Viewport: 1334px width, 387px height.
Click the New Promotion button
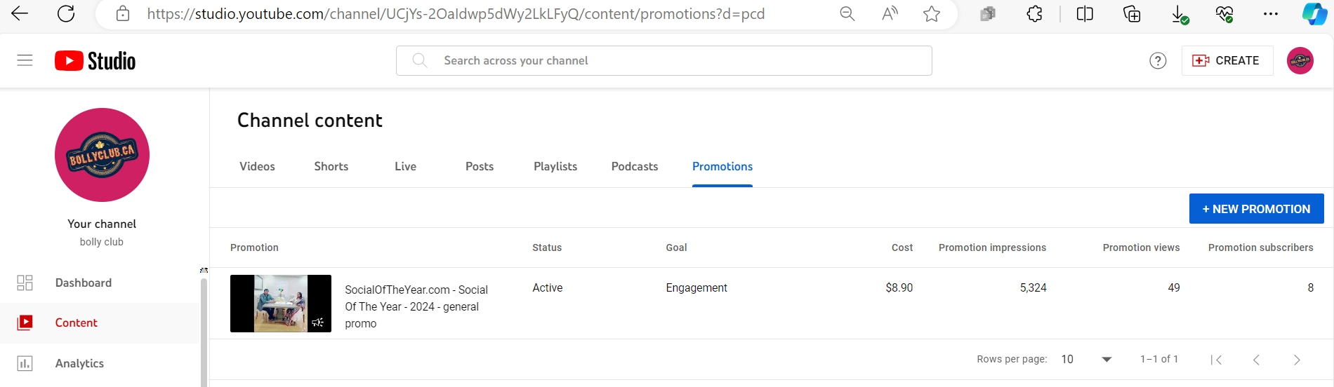(x=1255, y=209)
